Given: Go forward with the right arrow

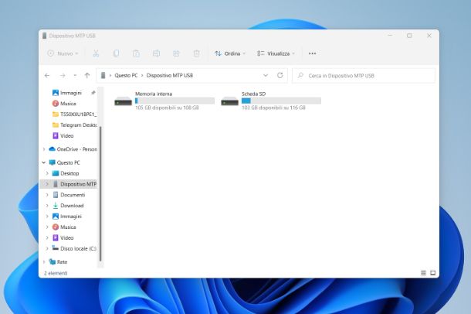Looking at the screenshot, I should click(63, 76).
